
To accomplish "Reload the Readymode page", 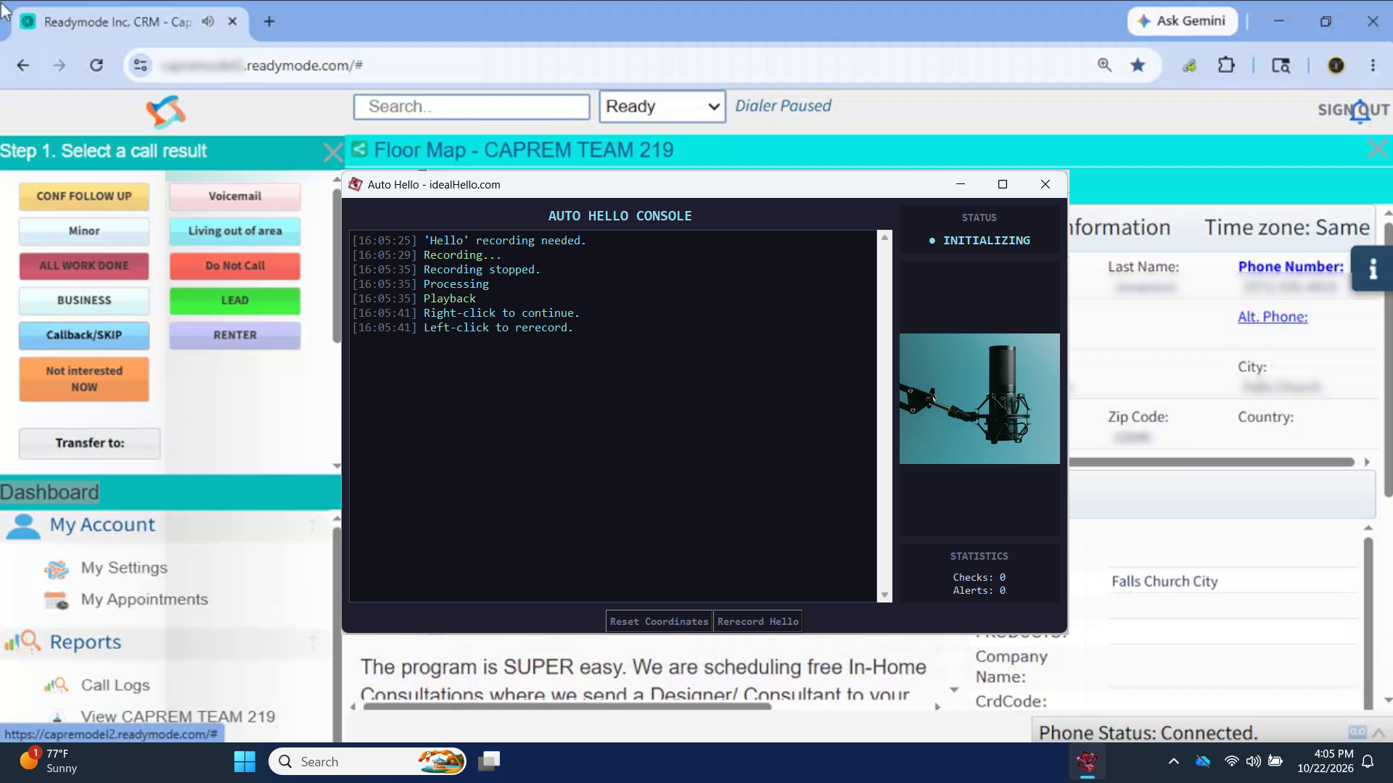I will [x=96, y=65].
